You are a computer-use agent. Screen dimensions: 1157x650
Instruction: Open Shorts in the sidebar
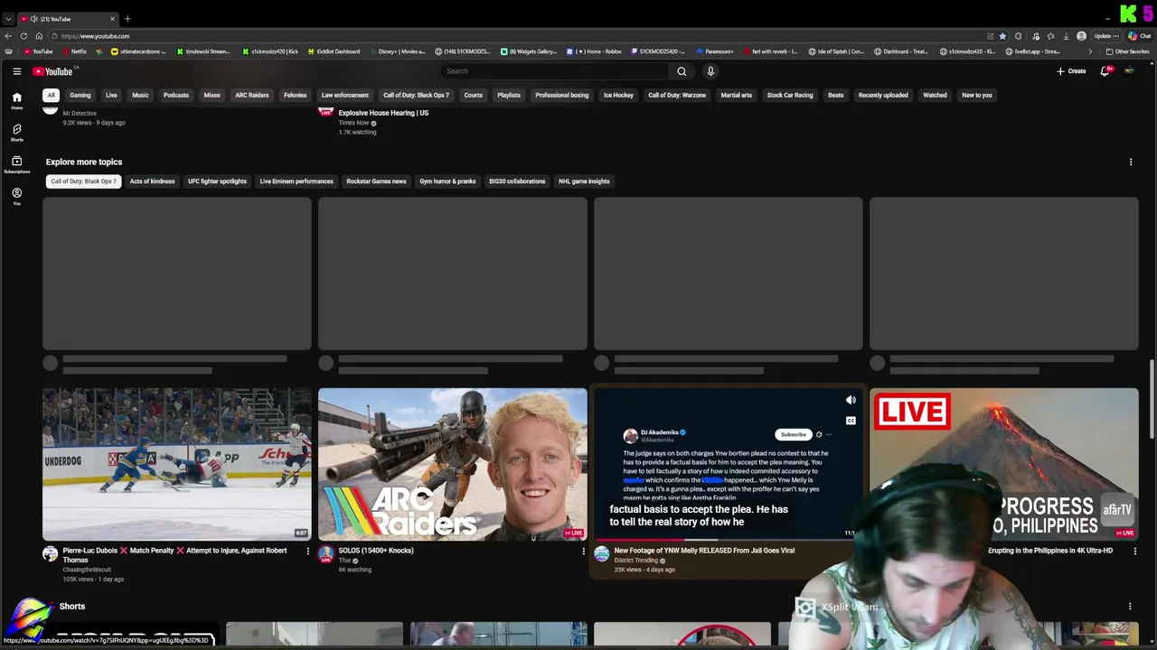(x=16, y=133)
